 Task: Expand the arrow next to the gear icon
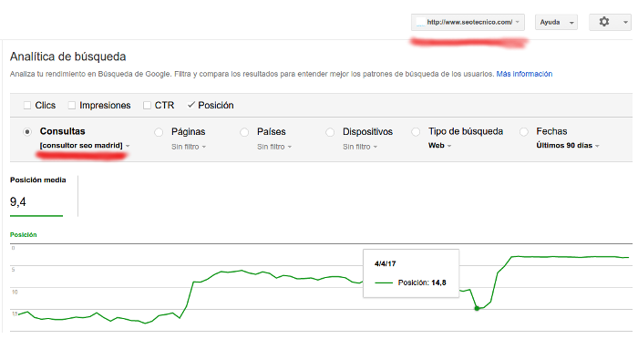(625, 23)
